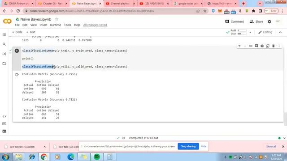
Task: Bookmark this page with star icon
Action: pyautogui.click(x=205, y=11)
